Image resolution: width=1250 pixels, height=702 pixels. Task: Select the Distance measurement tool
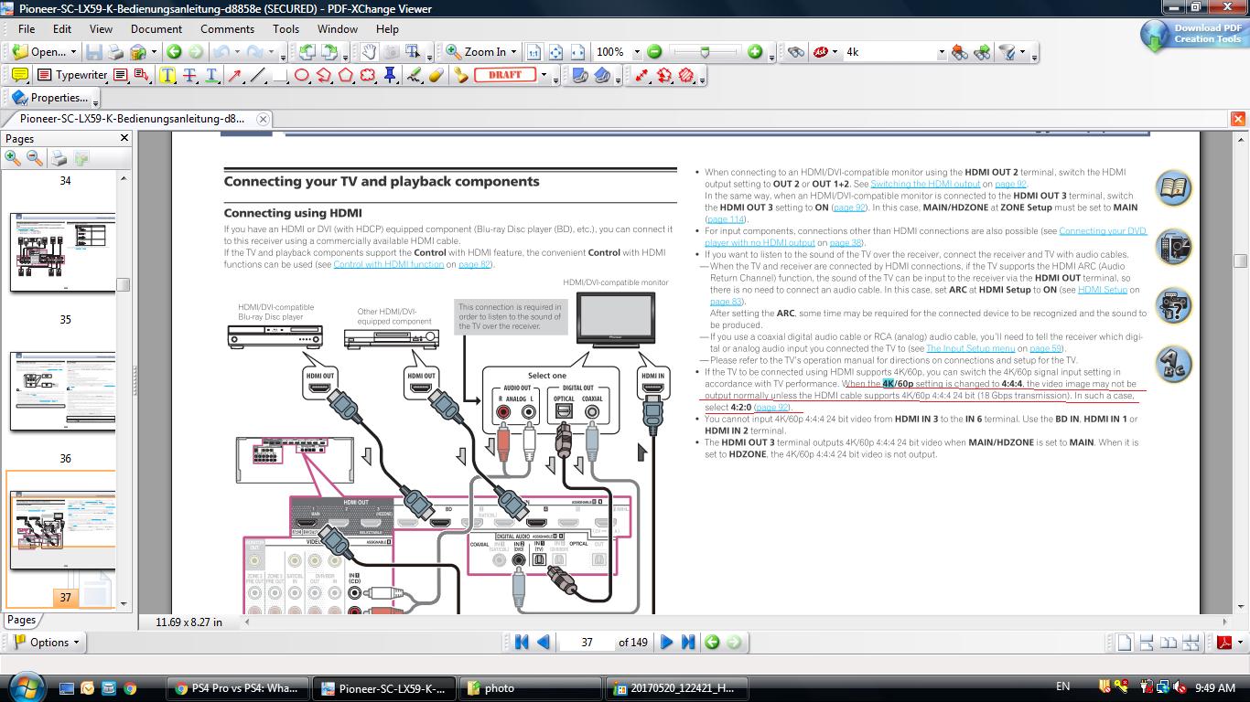pyautogui.click(x=643, y=75)
